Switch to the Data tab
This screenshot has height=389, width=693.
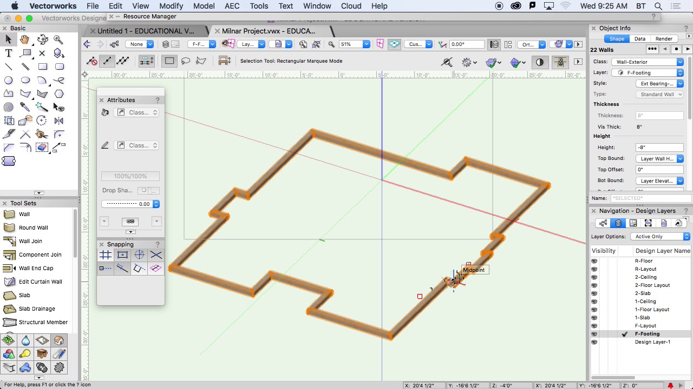pyautogui.click(x=640, y=39)
